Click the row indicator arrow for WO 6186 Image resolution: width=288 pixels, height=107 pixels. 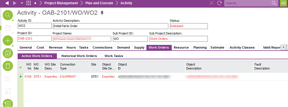point(20,77)
